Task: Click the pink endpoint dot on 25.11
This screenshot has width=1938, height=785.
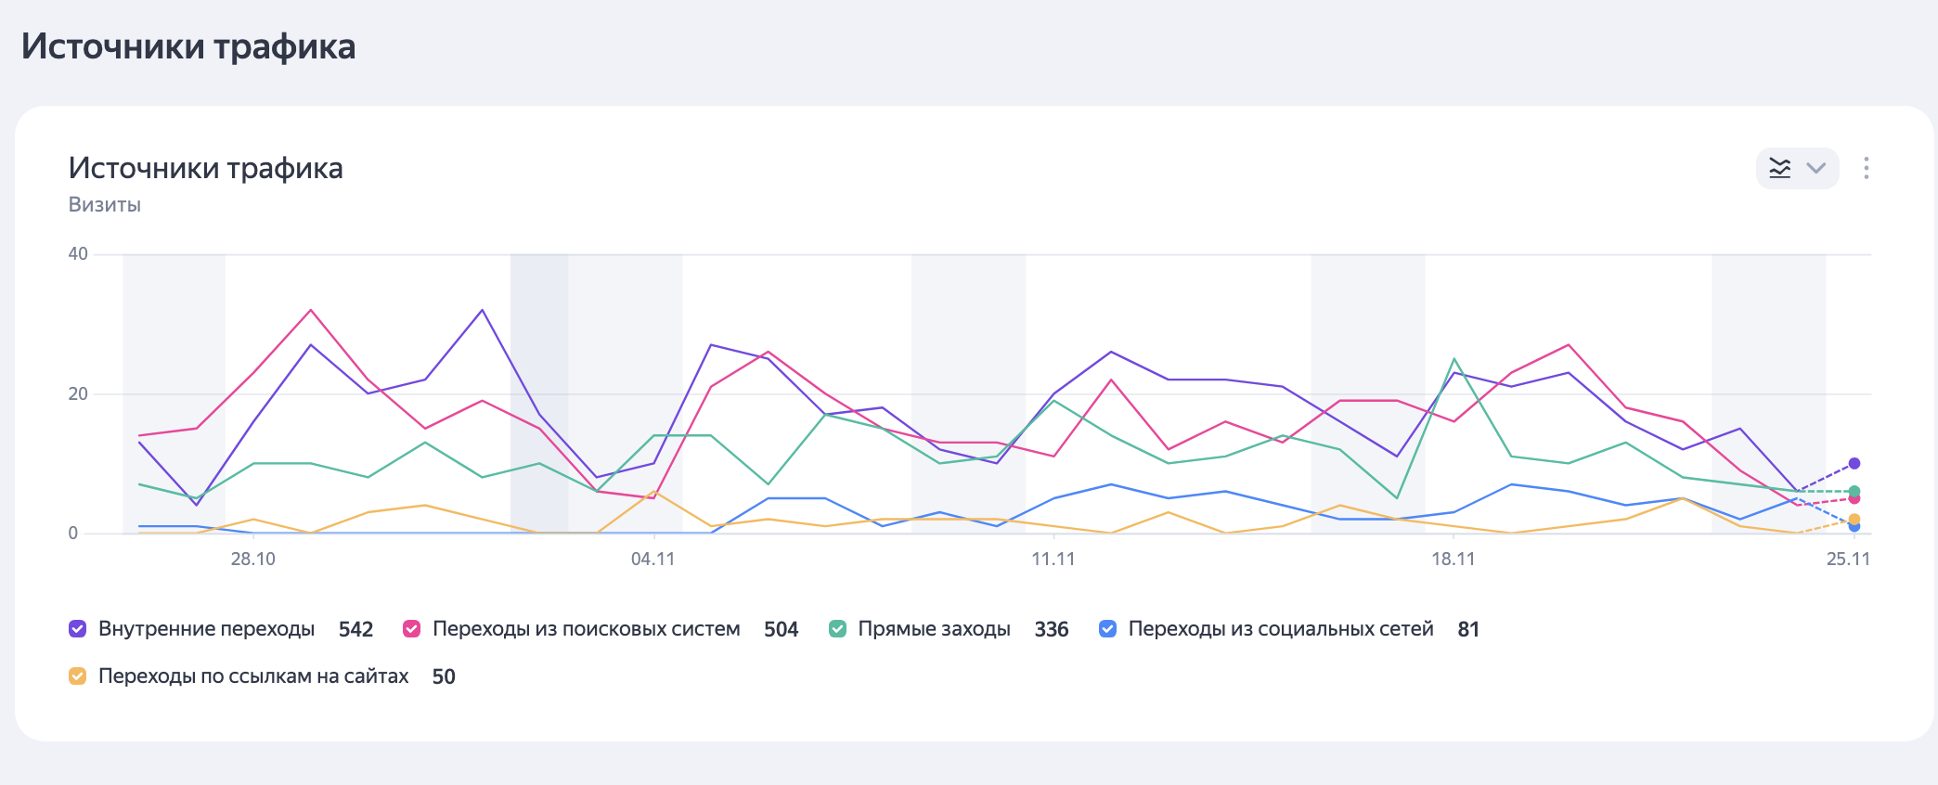Action: [x=1854, y=499]
